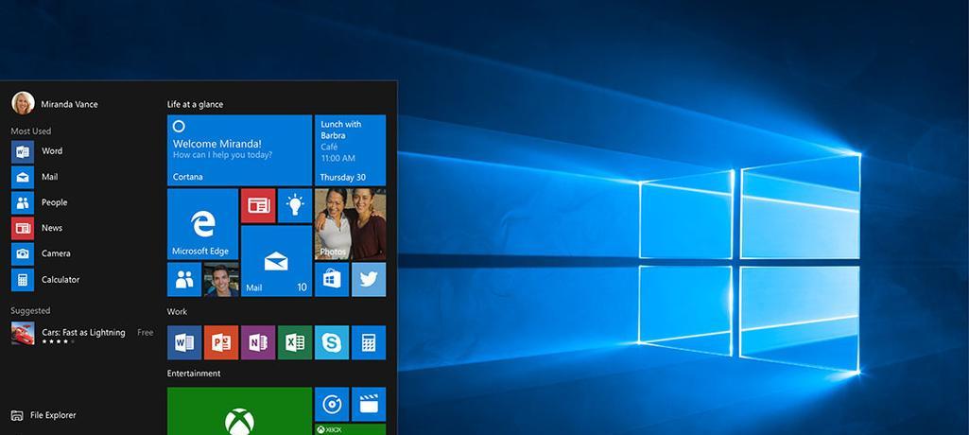Open the calendar tile showing Lunch with Barbra
969x435 pixels.
click(351, 150)
